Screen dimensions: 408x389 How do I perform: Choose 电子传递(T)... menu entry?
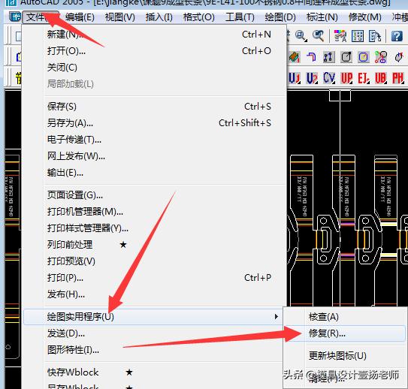(155, 140)
